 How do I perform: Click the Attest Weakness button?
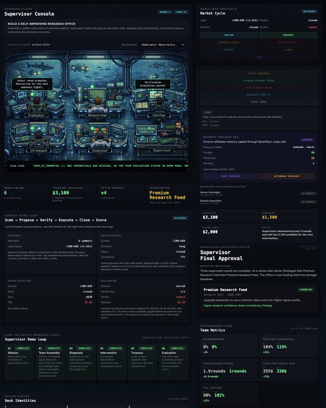coord(259,73)
